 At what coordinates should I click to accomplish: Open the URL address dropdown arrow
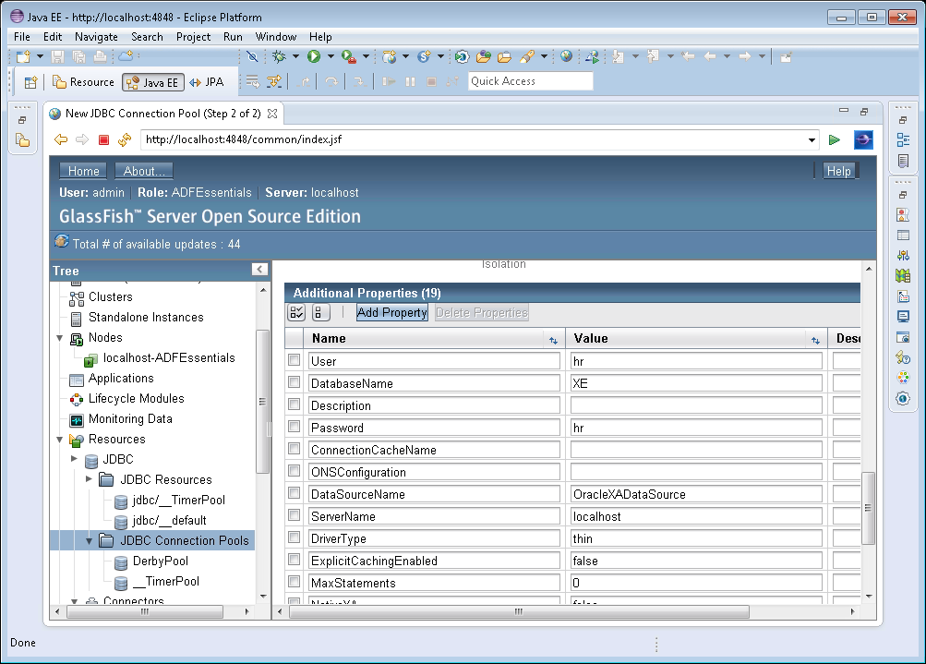coord(812,140)
